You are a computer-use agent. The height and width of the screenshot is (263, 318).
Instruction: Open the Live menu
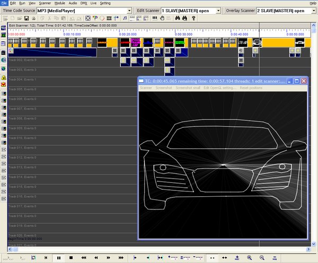[93, 3]
